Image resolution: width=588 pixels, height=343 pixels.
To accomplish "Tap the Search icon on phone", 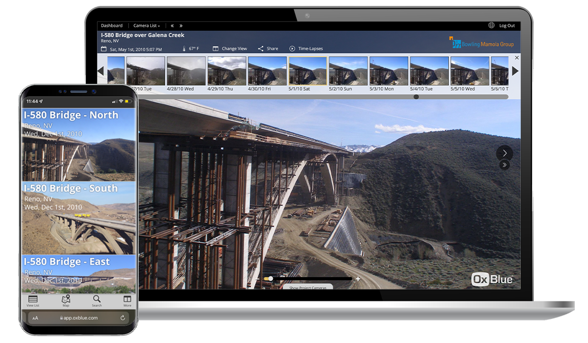I will click(x=97, y=299).
